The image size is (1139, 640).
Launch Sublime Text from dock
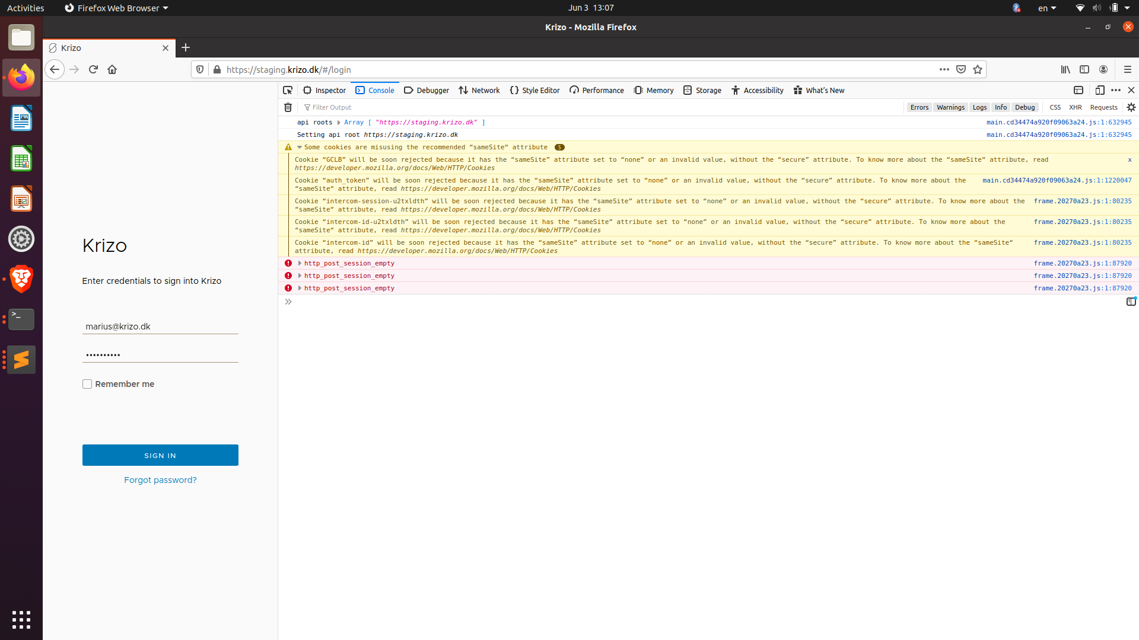tap(21, 360)
